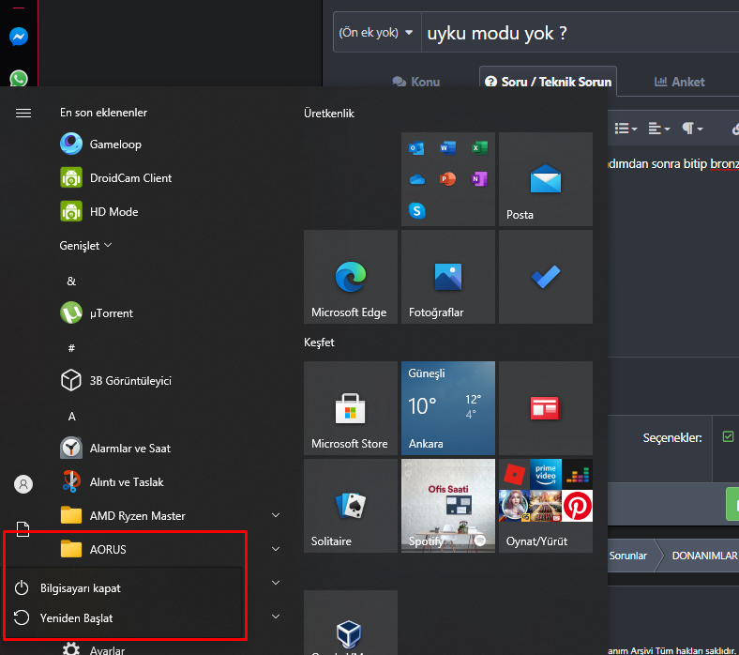The image size is (739, 655).
Task: Open the (Ön ek yok) prefix dropdown
Action: pyautogui.click(x=377, y=33)
